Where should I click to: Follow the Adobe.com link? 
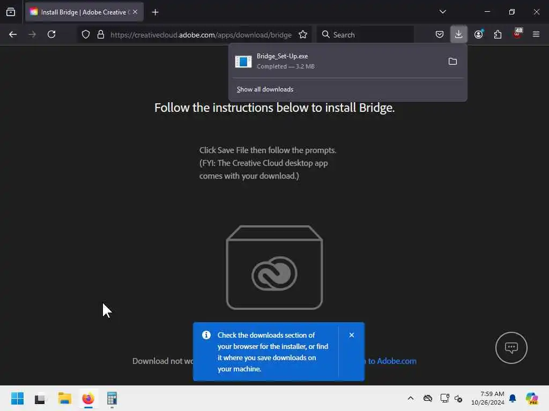click(x=392, y=361)
